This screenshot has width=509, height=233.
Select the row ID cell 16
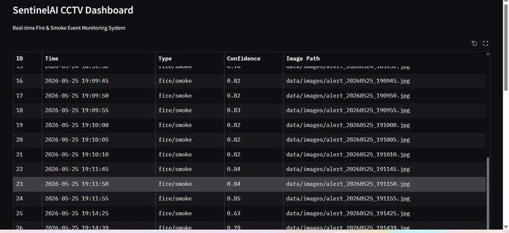(x=28, y=81)
